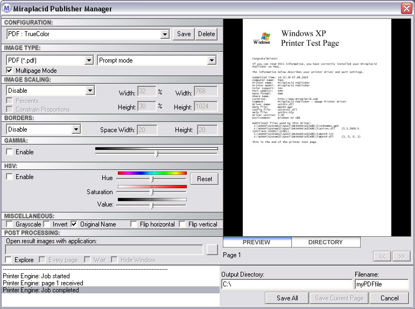The width and height of the screenshot is (415, 309).
Task: Click the Borders Space Width field
Action: (x=147, y=130)
